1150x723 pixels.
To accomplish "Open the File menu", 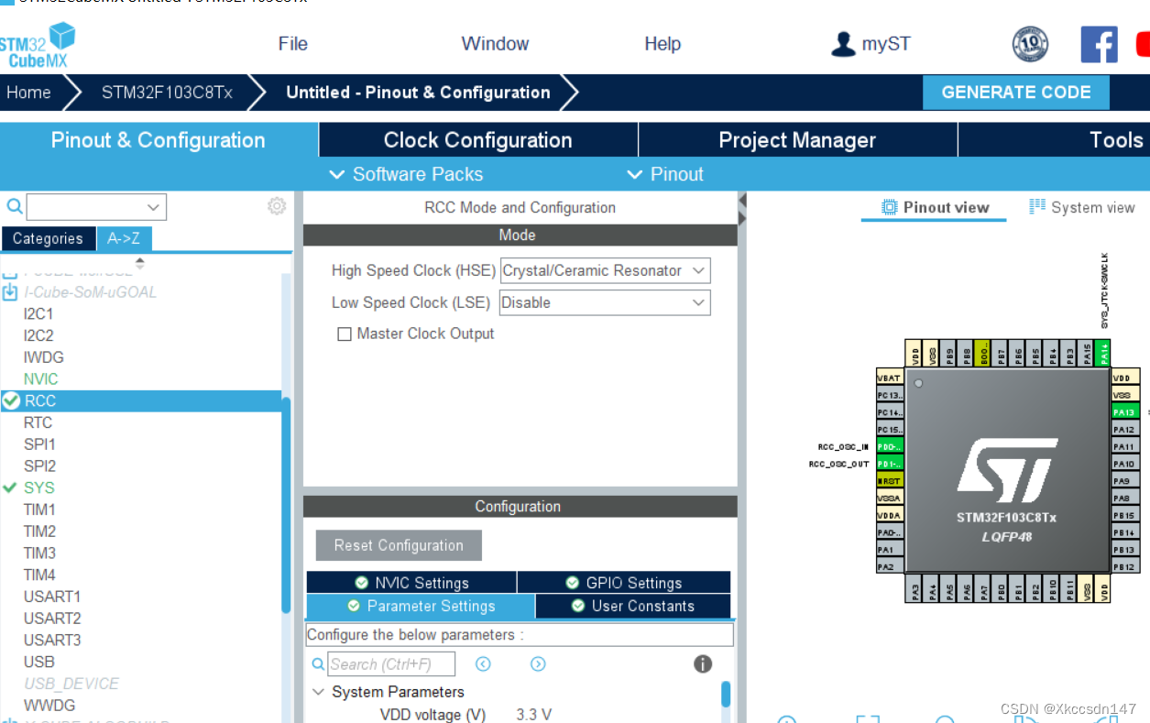I will 293,44.
